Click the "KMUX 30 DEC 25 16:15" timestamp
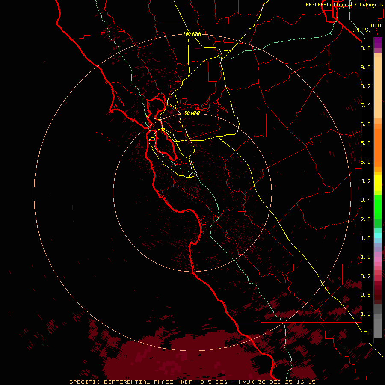This screenshot has height=385, width=385. (277, 382)
